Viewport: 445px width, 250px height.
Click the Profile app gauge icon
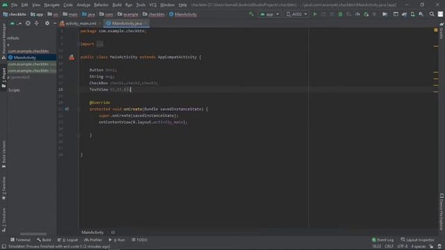[x=357, y=14]
